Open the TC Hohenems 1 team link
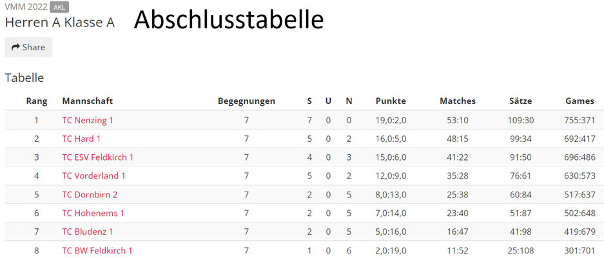This screenshot has height=258, width=604. (93, 213)
